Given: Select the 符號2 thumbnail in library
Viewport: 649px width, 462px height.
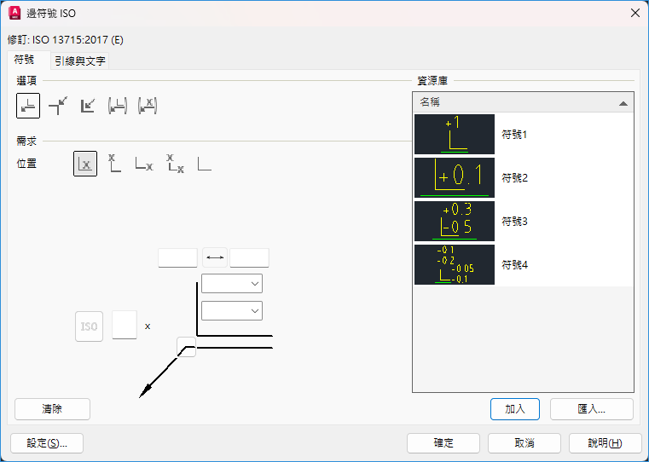Looking at the screenshot, I should coord(455,178).
